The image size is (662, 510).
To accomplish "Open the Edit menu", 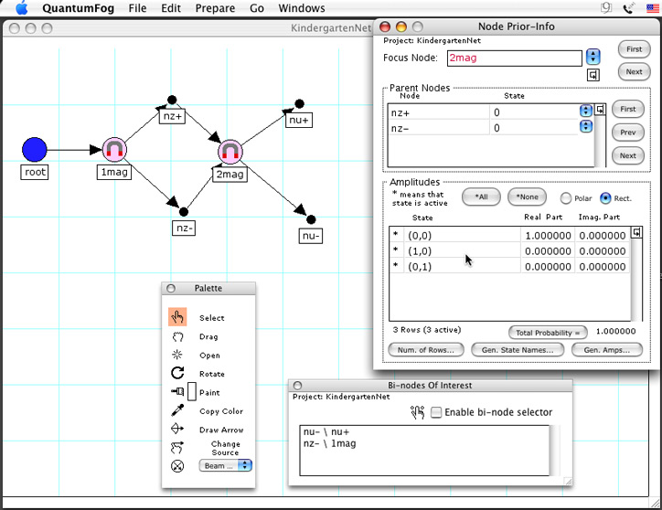I will [x=171, y=8].
